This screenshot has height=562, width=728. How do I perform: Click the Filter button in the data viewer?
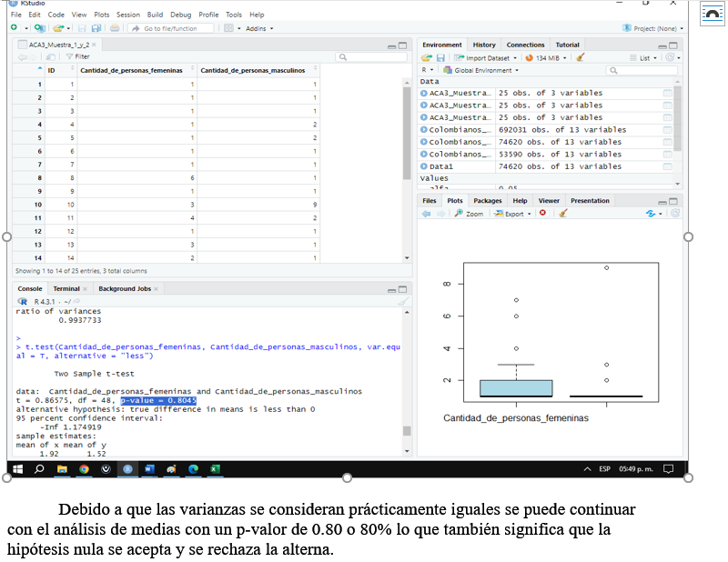tap(78, 56)
